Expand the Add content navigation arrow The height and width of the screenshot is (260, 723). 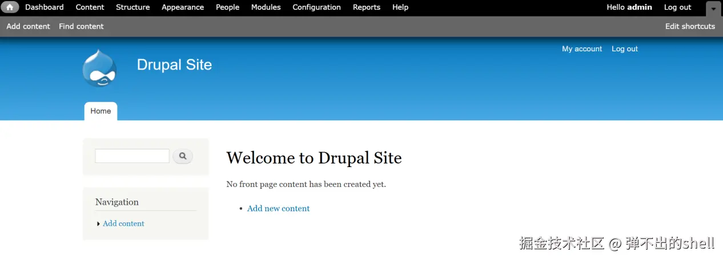click(x=98, y=224)
